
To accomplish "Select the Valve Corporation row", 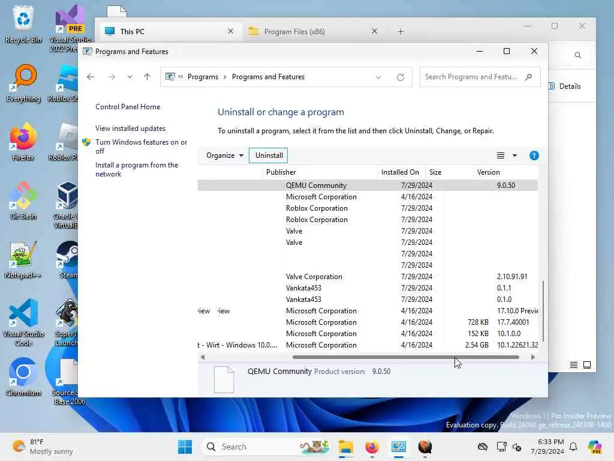I will (368, 277).
